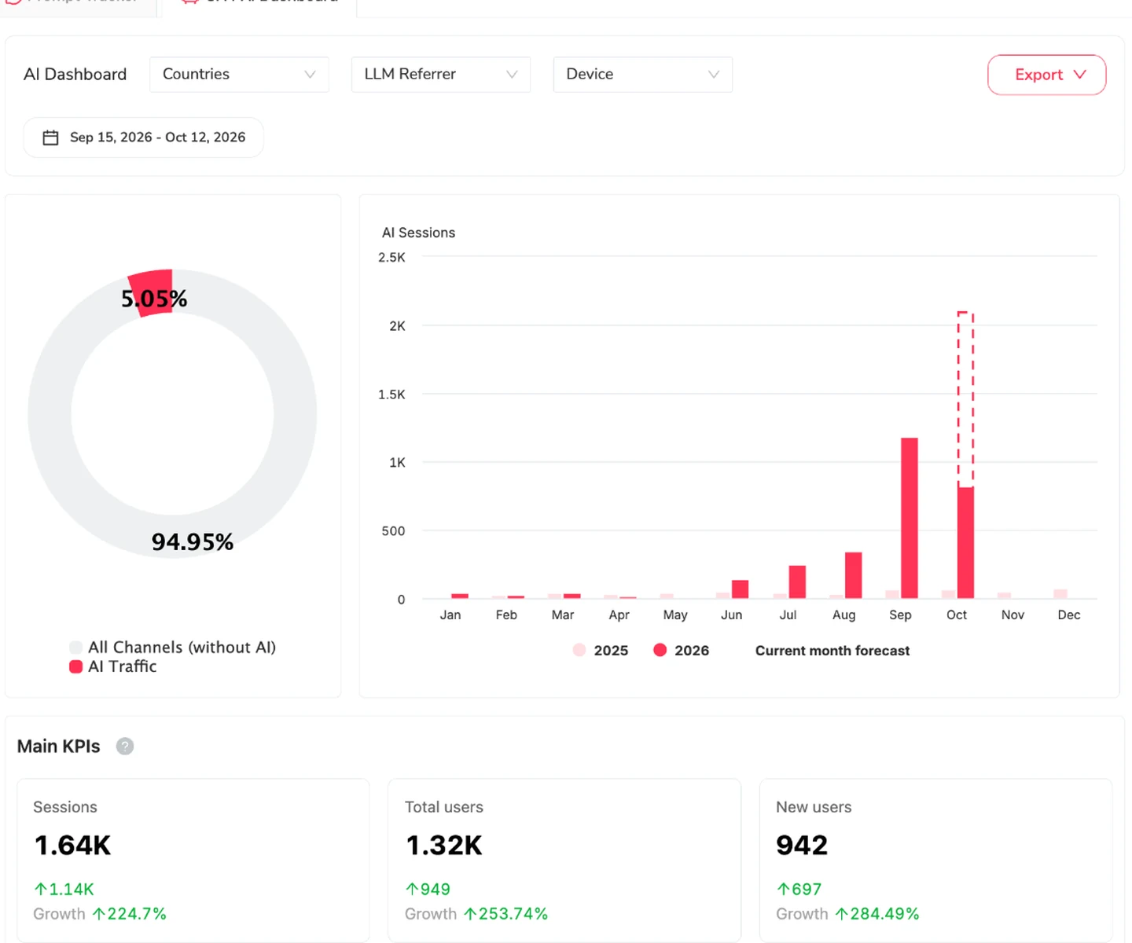
Task: Open the Countries dropdown
Action: 239,74
